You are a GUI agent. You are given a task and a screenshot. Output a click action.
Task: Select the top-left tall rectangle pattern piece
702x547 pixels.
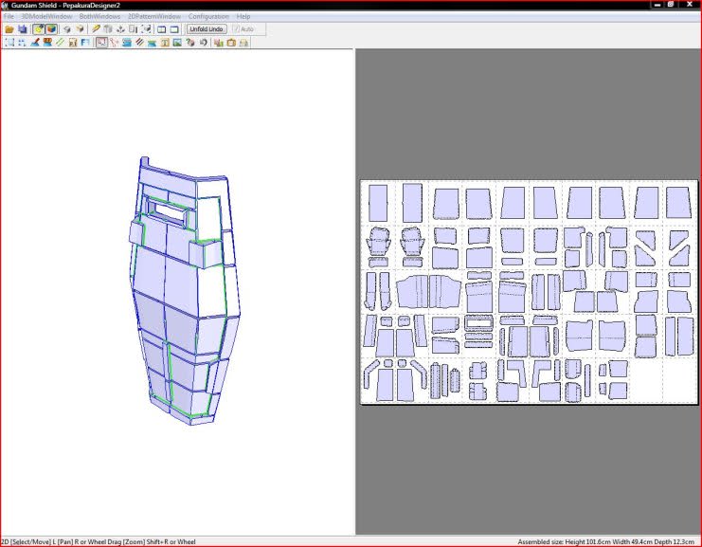[378, 204]
